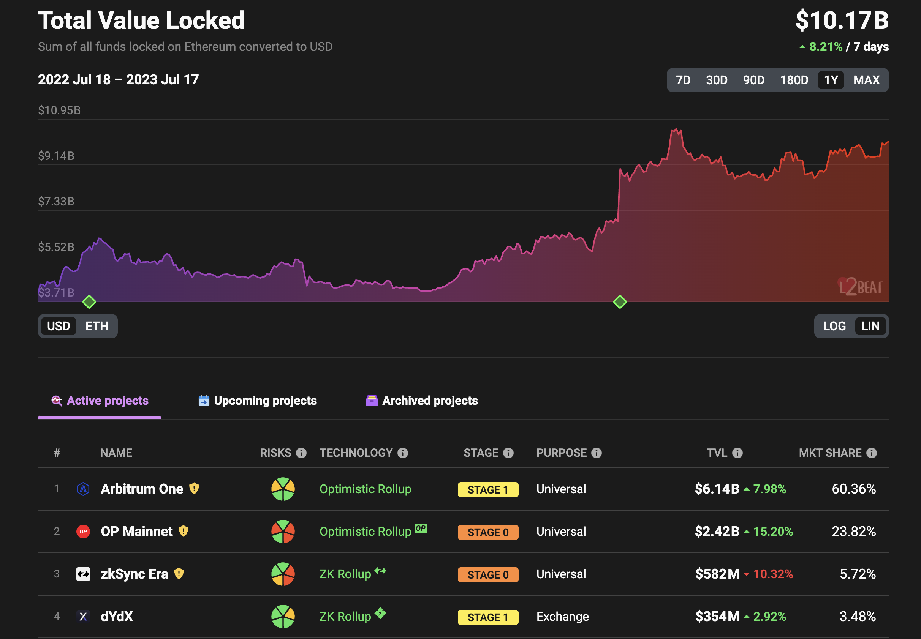This screenshot has height=639, width=921.
Task: Click the warning shield next to Arbitrum One
Action: point(194,489)
